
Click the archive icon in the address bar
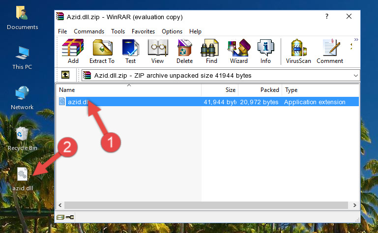(87, 76)
